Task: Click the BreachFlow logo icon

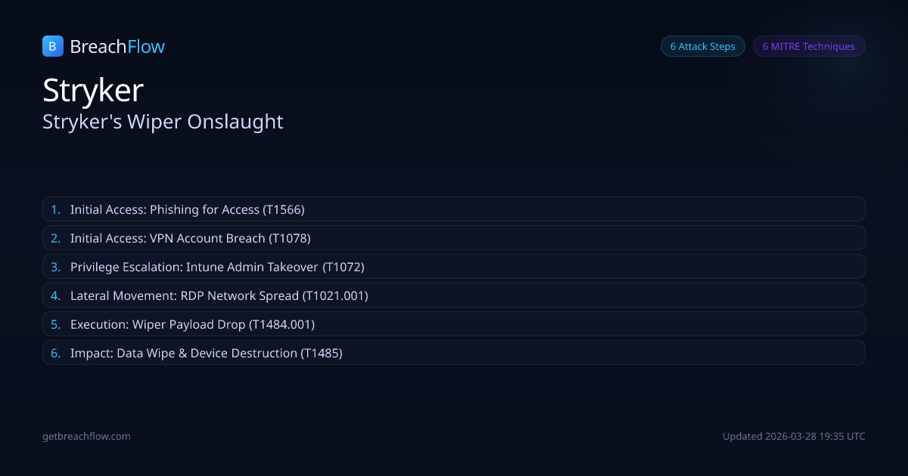Action: (x=52, y=47)
